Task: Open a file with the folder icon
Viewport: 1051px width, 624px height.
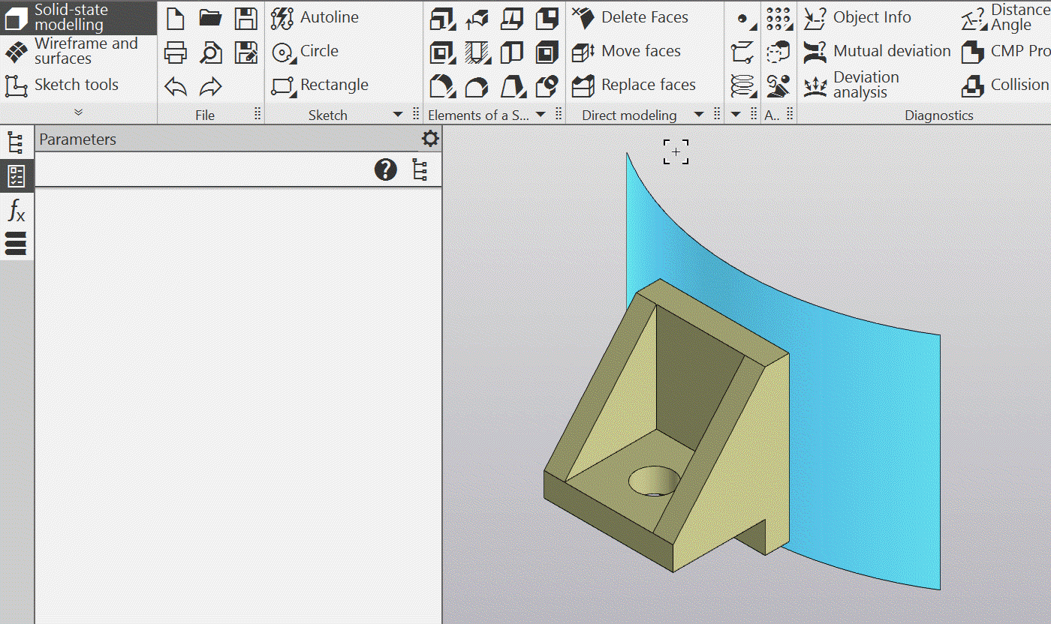Action: tap(210, 18)
